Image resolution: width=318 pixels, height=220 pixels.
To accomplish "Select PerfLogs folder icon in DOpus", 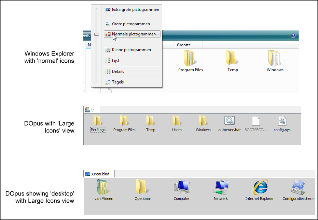I will (98, 121).
